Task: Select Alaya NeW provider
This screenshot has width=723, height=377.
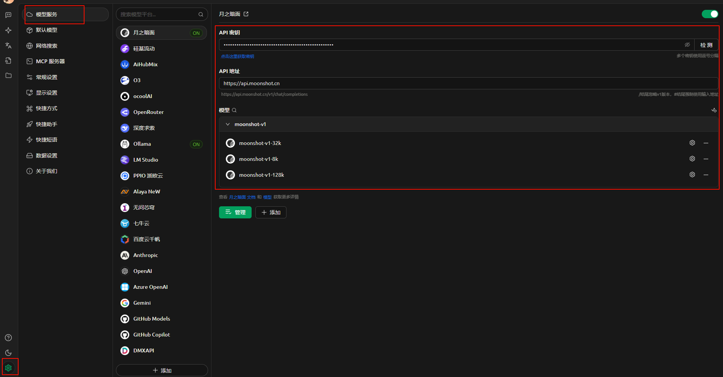Action: pos(161,192)
